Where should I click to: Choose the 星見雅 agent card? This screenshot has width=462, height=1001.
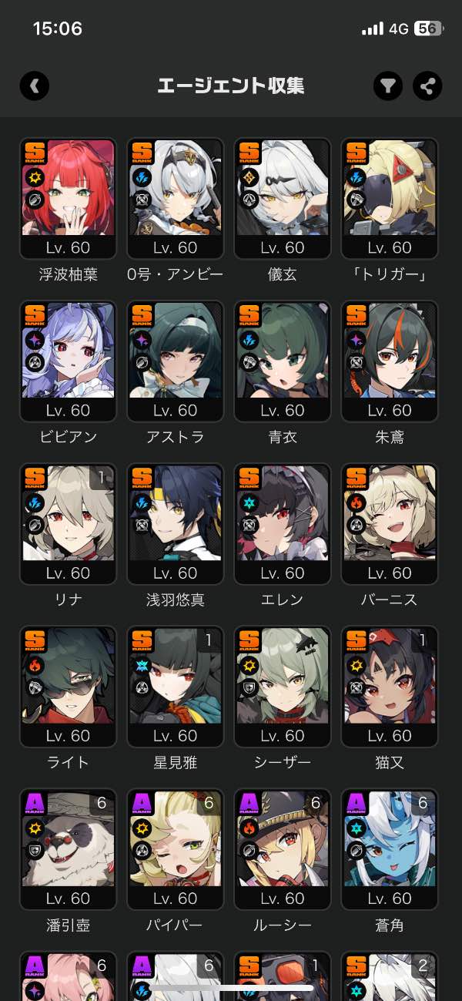coord(175,686)
